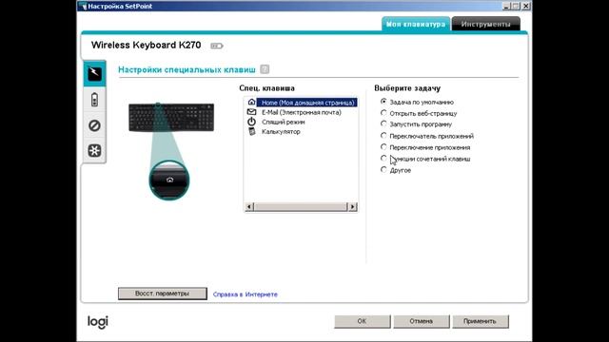Open the asterisk sidebar icon below the disabled keys icon
The height and width of the screenshot is (342, 609).
click(94, 150)
